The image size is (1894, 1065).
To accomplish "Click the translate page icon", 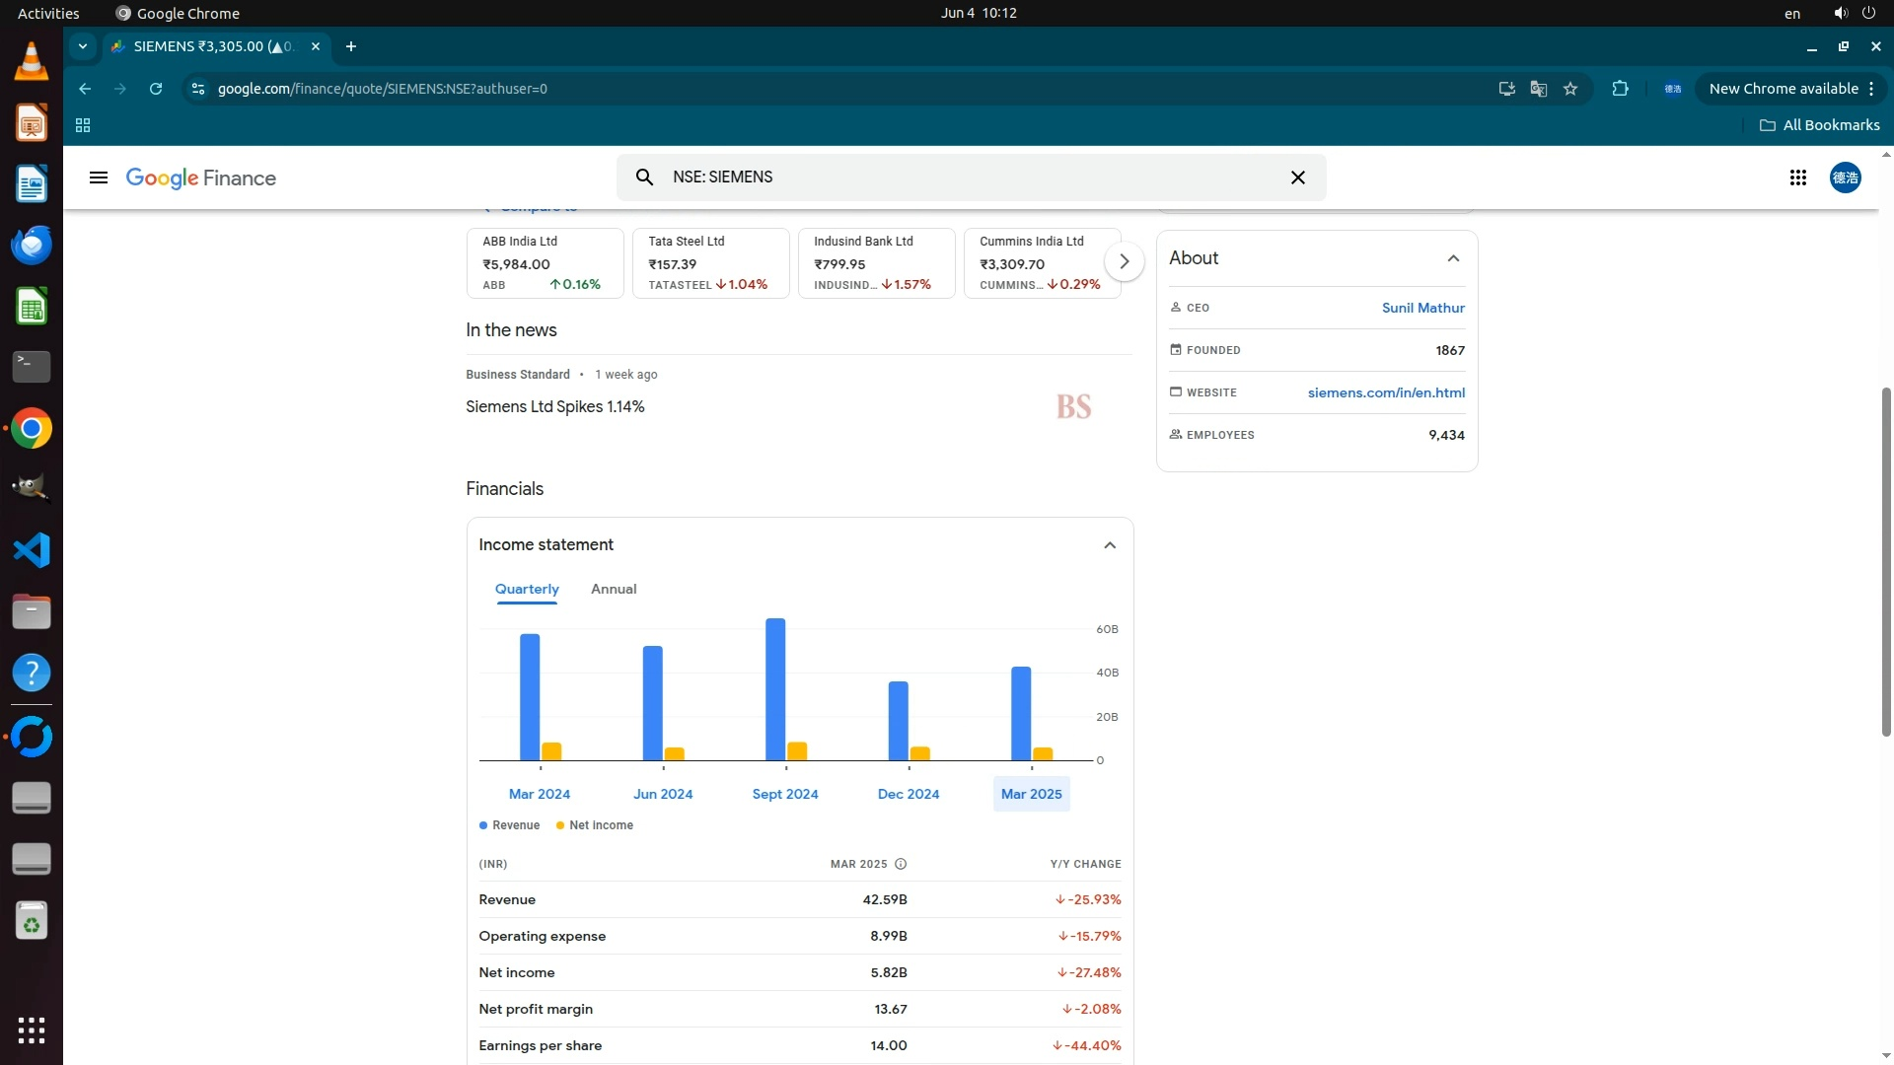I will coord(1538,89).
